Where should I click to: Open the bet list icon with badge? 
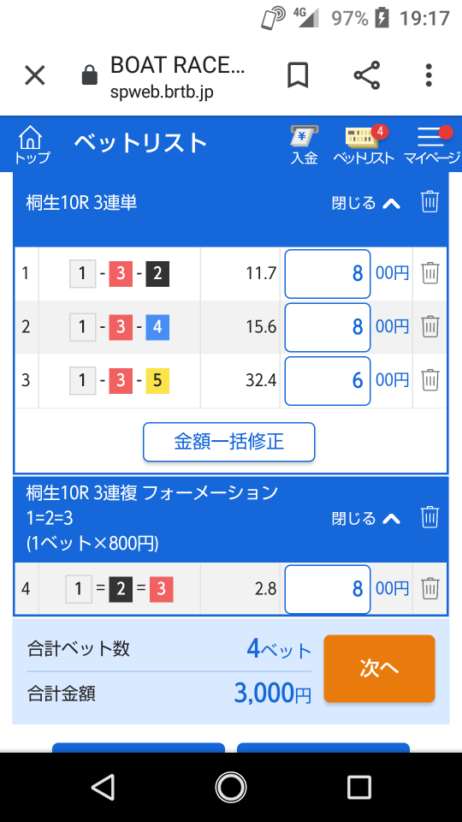pos(364,145)
